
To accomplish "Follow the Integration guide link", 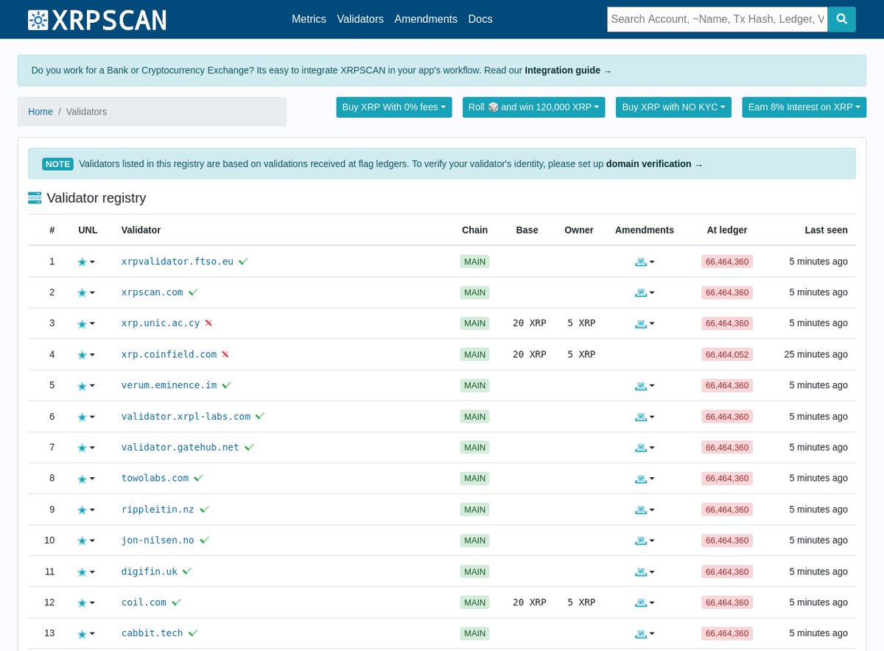I will (562, 70).
